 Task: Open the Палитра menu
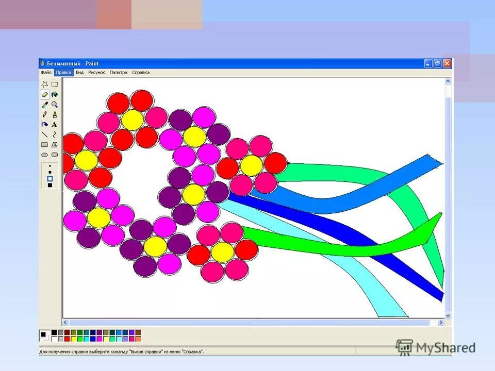pos(118,72)
